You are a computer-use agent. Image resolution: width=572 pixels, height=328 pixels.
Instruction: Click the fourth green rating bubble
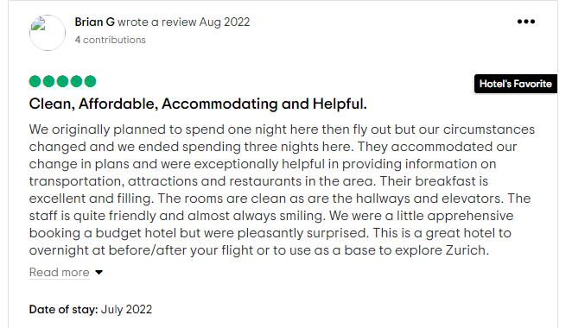(x=77, y=81)
